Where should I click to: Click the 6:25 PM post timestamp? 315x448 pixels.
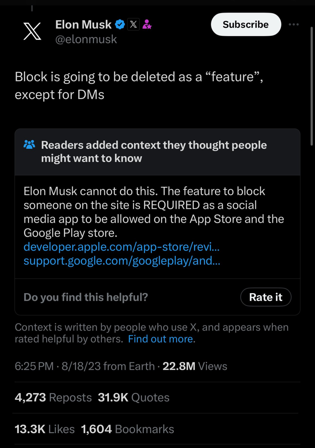click(34, 366)
